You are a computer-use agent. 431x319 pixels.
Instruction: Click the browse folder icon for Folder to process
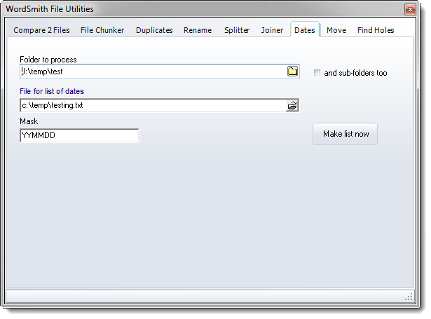click(x=292, y=72)
